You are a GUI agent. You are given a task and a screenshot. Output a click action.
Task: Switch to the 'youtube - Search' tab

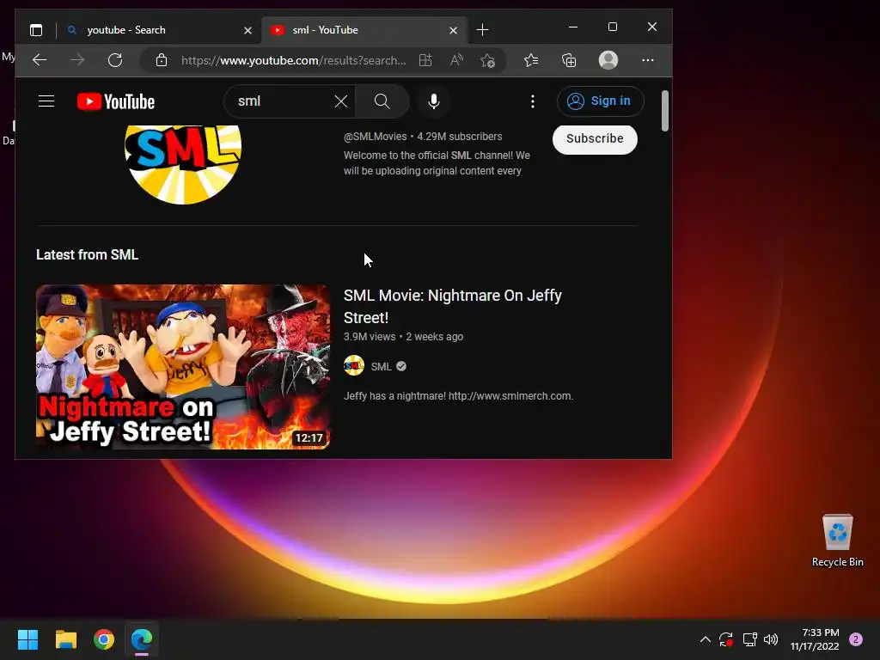(159, 30)
